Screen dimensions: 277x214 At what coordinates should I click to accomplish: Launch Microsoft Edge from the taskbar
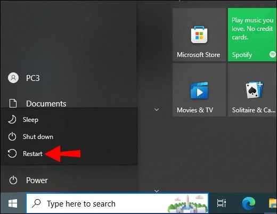pyautogui.click(x=249, y=203)
